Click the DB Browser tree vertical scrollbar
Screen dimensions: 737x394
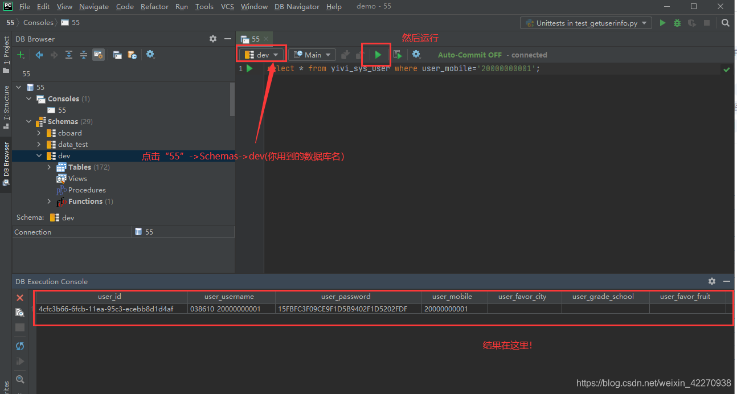pyautogui.click(x=232, y=100)
